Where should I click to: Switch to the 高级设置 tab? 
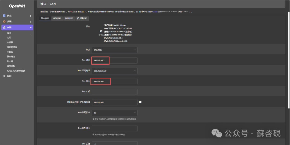click(57, 18)
